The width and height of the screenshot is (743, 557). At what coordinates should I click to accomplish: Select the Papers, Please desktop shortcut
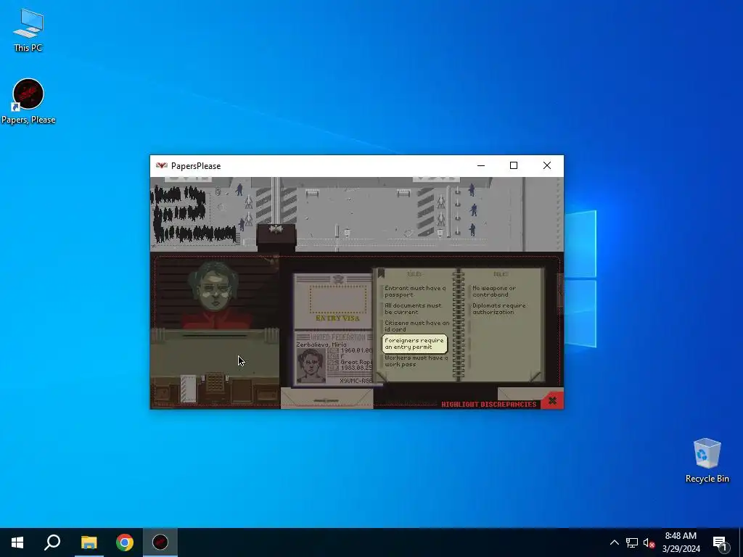click(28, 102)
